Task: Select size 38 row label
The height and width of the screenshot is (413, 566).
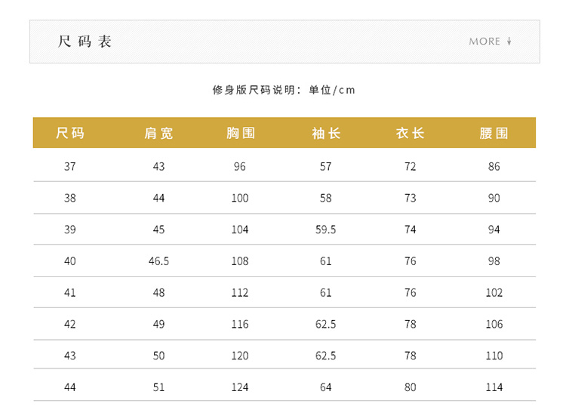Action: (x=70, y=198)
